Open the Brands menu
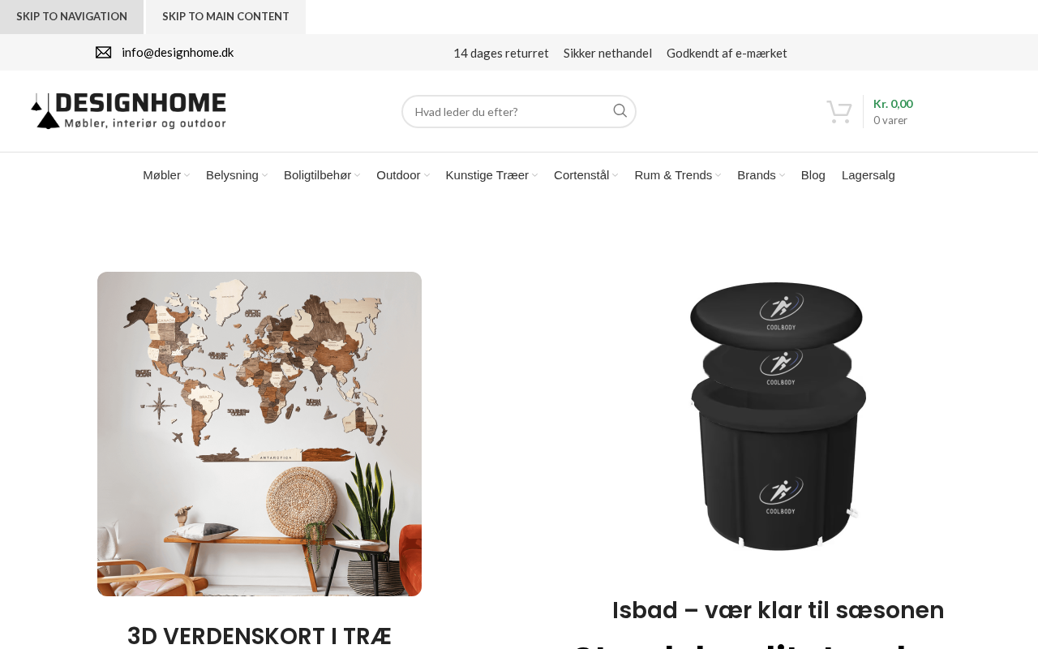The height and width of the screenshot is (649, 1038). tap(761, 175)
